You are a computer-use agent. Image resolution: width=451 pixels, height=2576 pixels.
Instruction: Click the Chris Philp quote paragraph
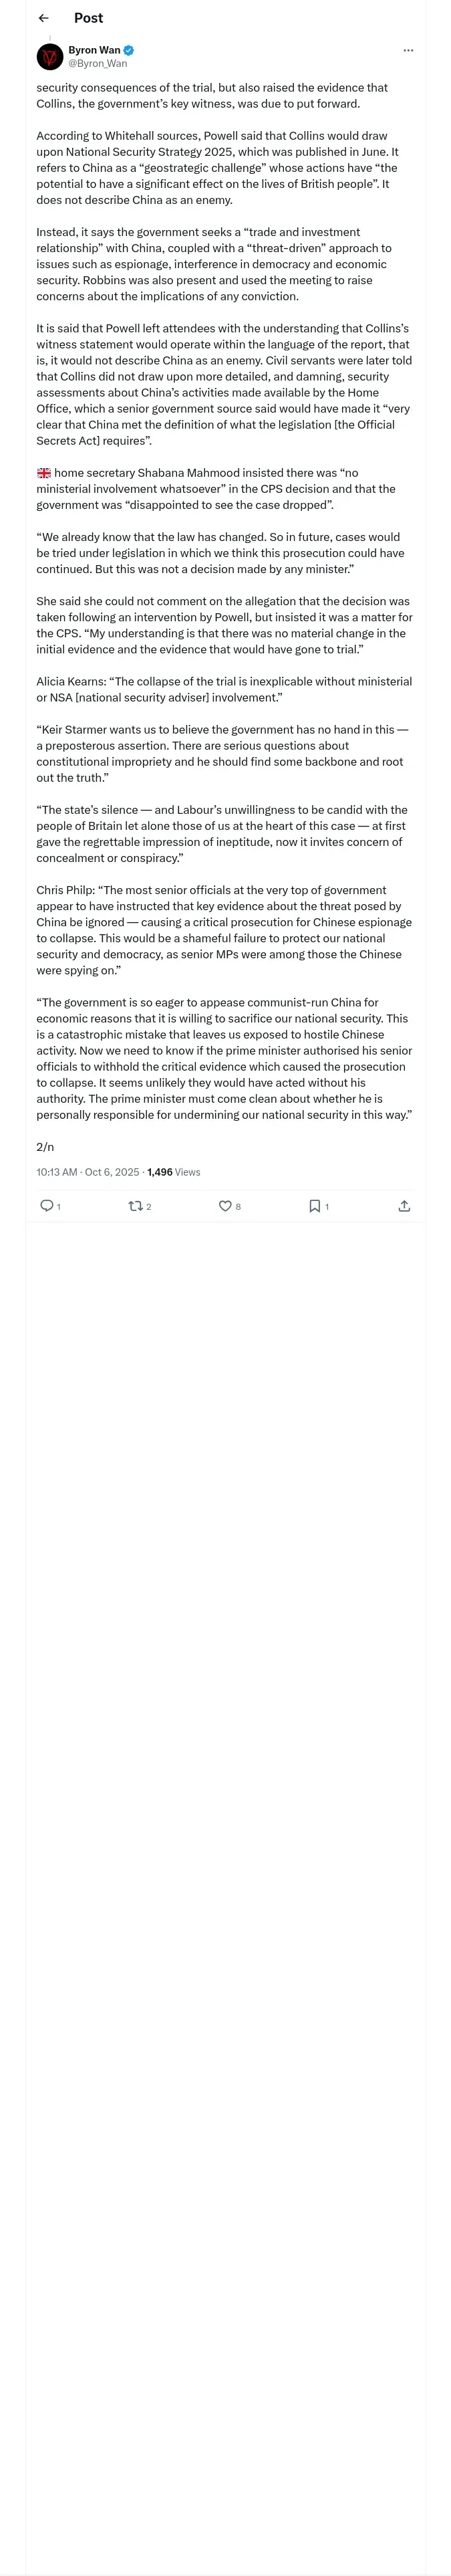click(x=224, y=929)
